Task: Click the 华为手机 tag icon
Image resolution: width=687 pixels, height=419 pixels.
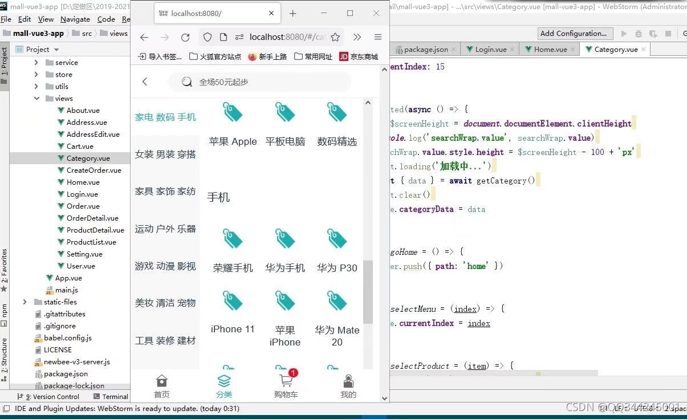Action: click(x=285, y=239)
